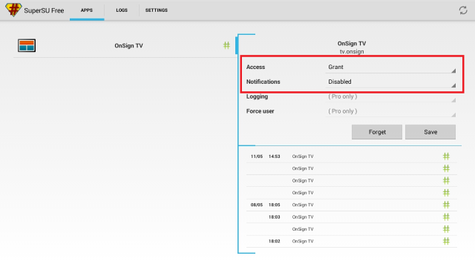Click hash icon on 18:03 log row
This screenshot has height=267, width=475.
point(446,217)
